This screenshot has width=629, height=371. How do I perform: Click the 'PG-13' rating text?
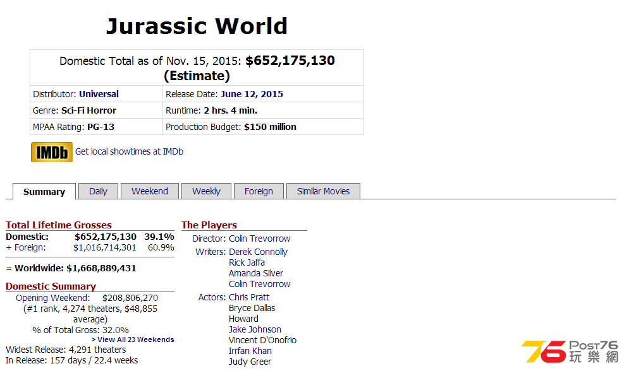click(101, 127)
